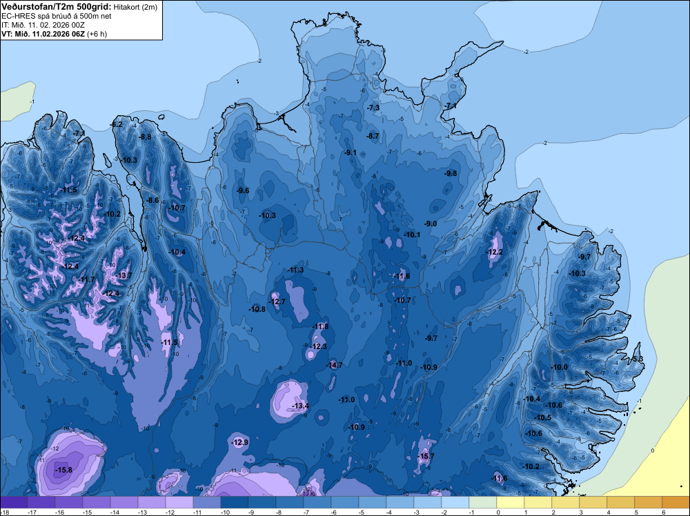Select the -15.7 temperature reading
Screen dimensions: 690x516
pyautogui.click(x=426, y=456)
